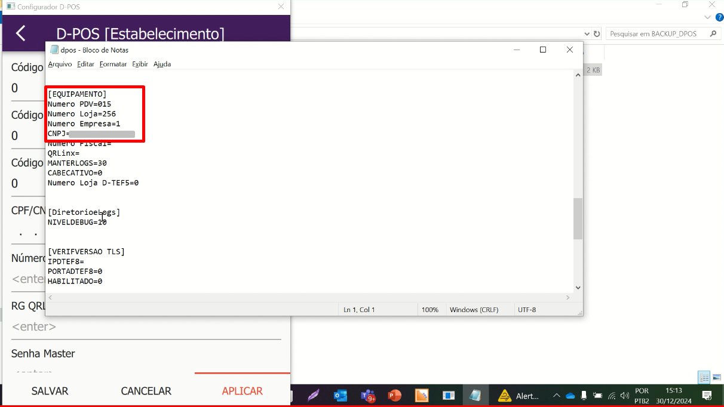Switch Explorer to details view icon
The width and height of the screenshot is (724, 407).
tap(704, 377)
